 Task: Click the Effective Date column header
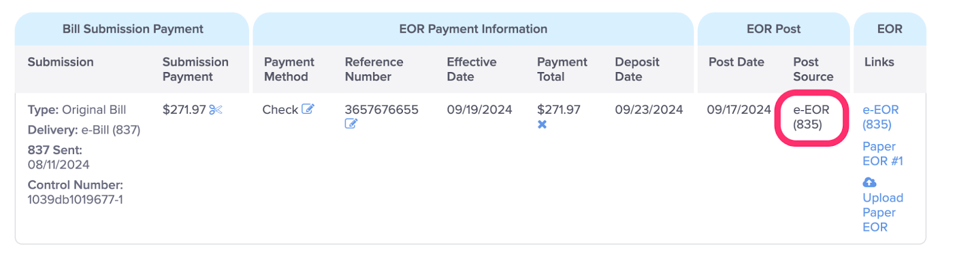tap(472, 69)
